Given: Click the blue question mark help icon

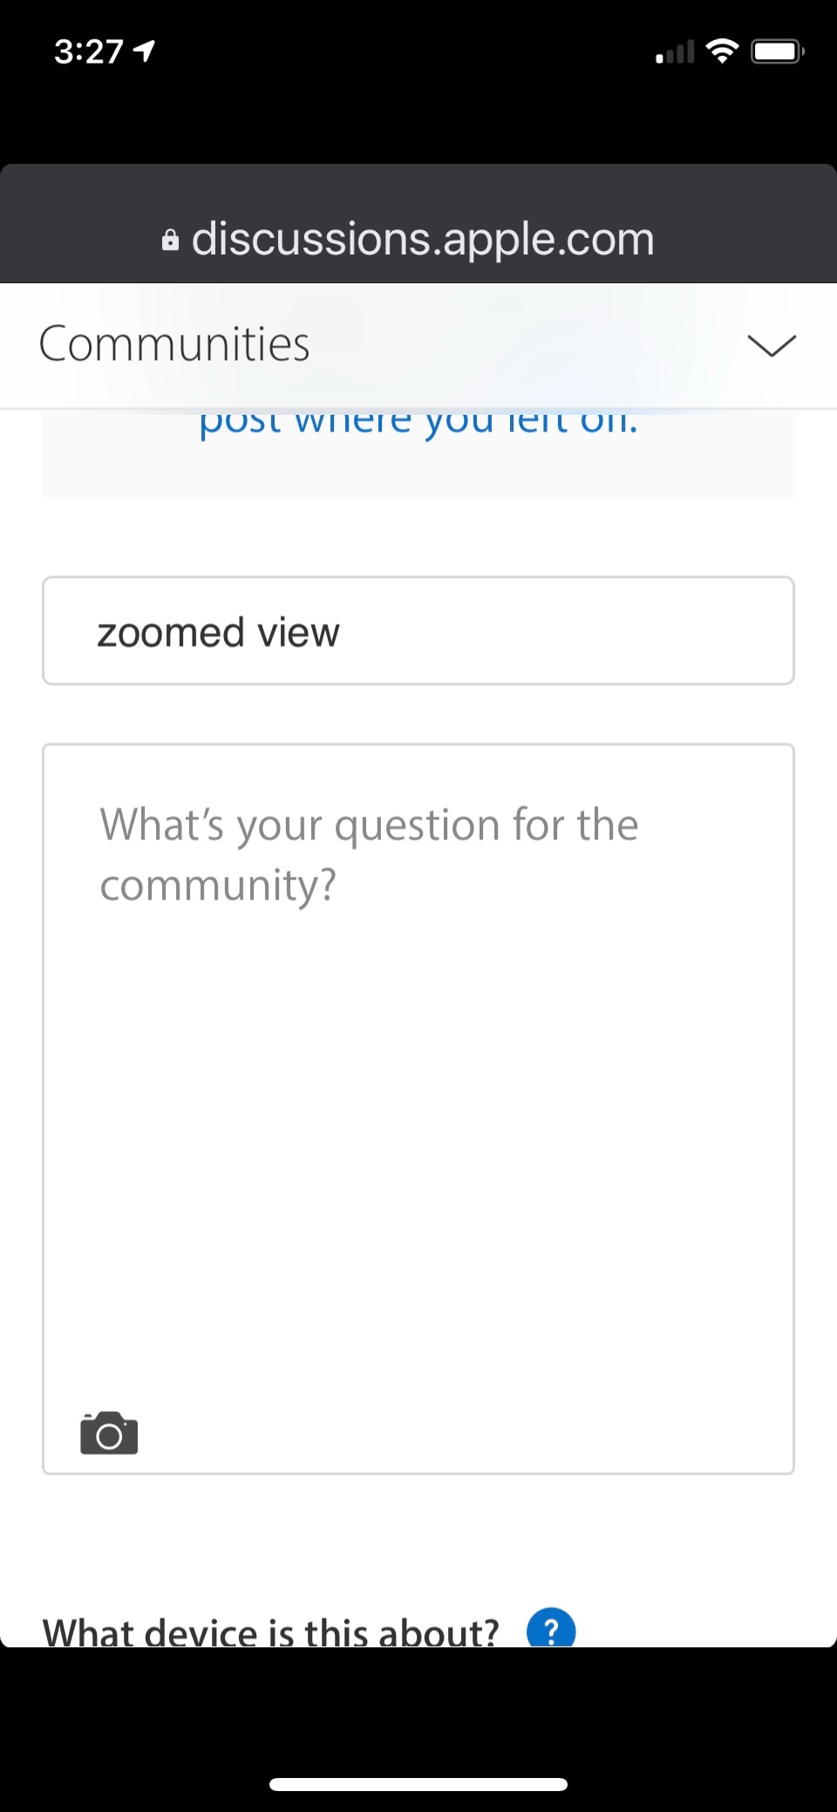Looking at the screenshot, I should (551, 1628).
